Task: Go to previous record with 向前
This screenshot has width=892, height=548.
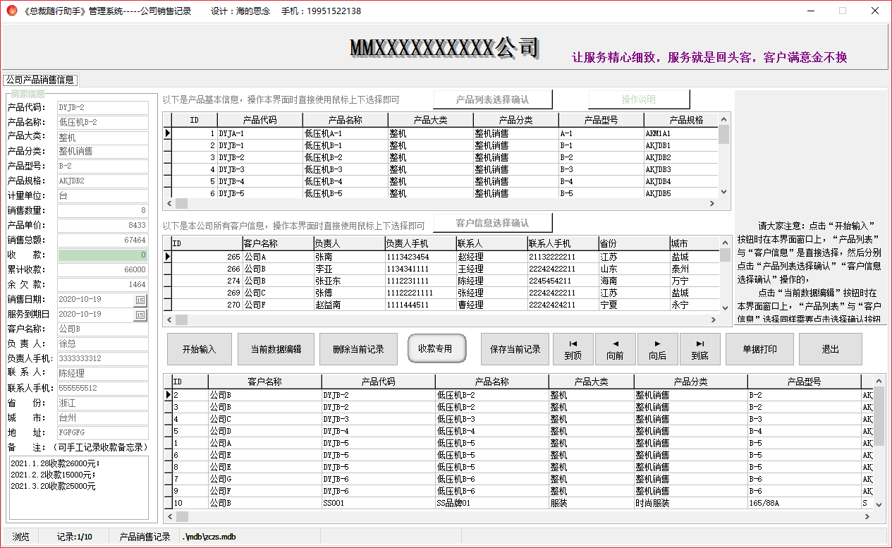Action: pos(616,349)
